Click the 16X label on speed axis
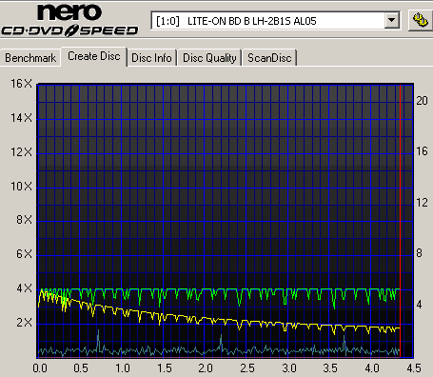Viewport: 433px width, 377px height. pyautogui.click(x=22, y=84)
